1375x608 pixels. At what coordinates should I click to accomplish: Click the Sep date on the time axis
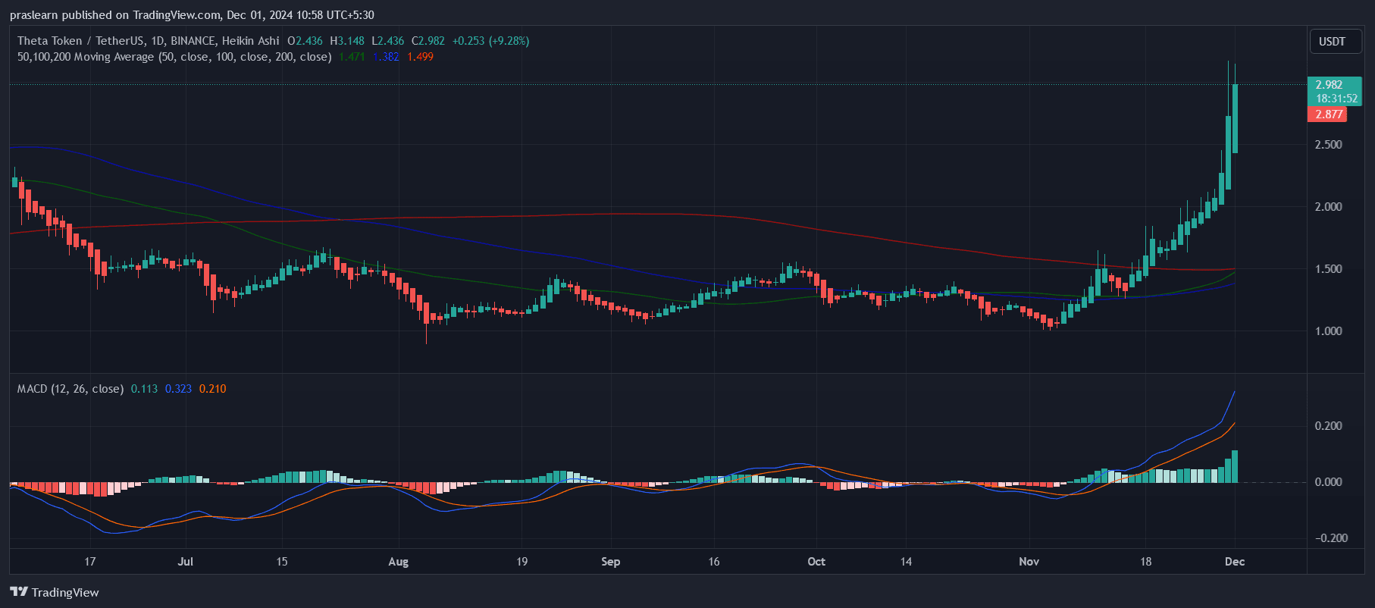click(610, 562)
